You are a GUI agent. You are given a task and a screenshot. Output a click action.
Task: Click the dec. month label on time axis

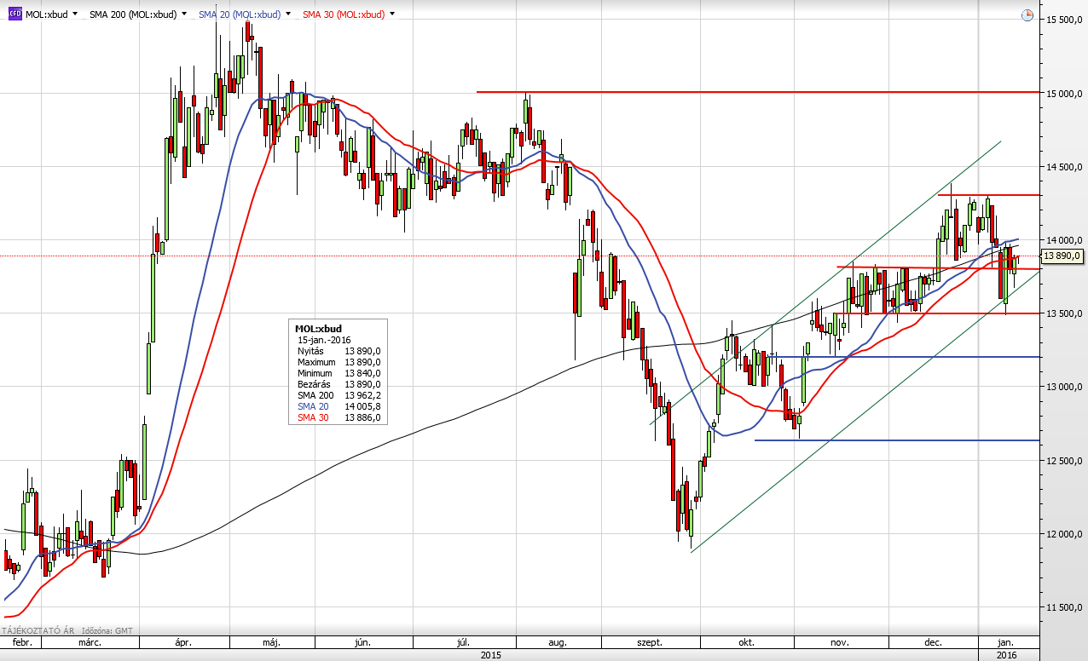(933, 643)
